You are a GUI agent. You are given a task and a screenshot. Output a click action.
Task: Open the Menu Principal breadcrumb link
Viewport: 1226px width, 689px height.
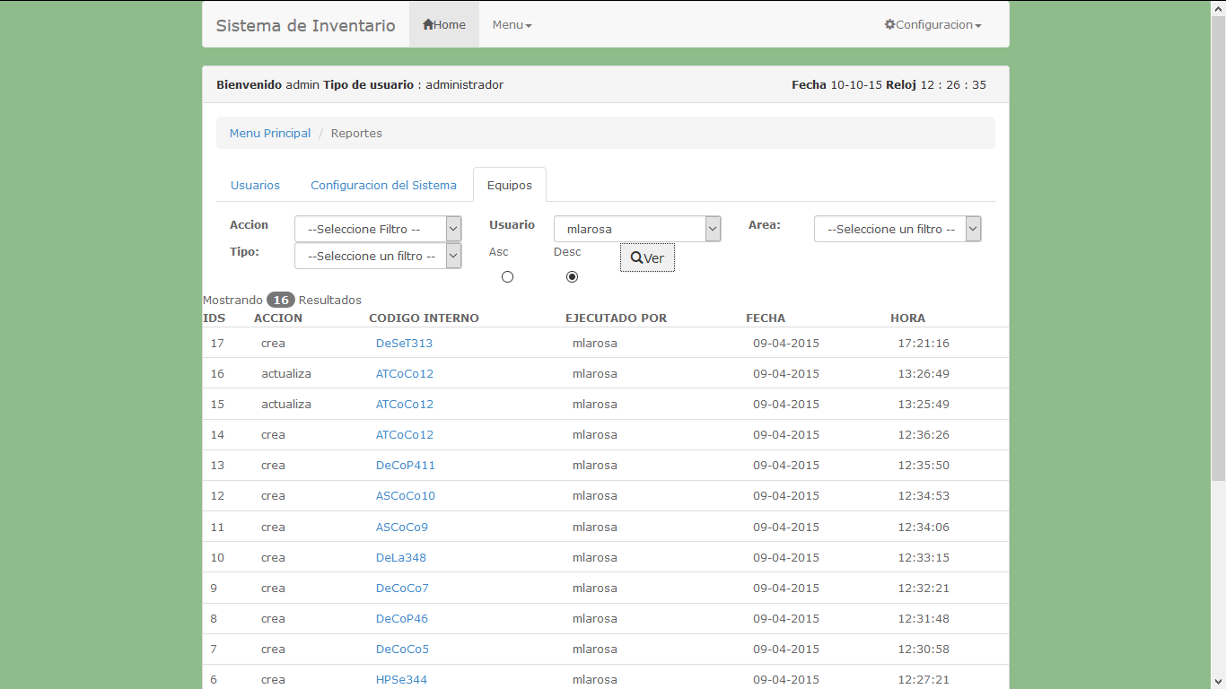click(270, 133)
